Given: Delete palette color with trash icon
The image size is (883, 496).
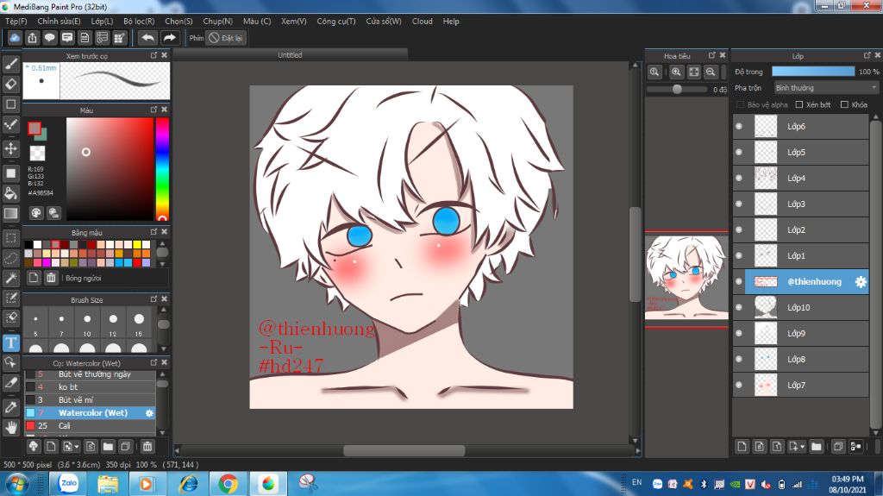Looking at the screenshot, I should point(51,277).
